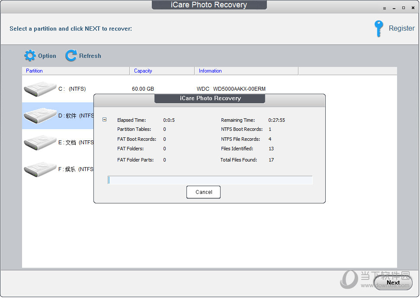Cancel the scanning process

pos(204,192)
